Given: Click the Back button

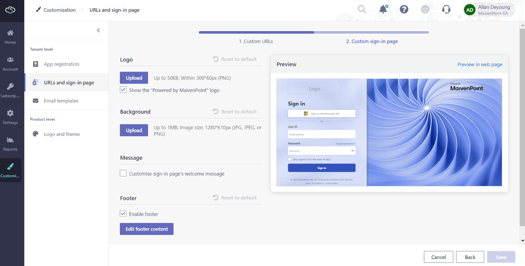Looking at the screenshot, I should tap(470, 257).
